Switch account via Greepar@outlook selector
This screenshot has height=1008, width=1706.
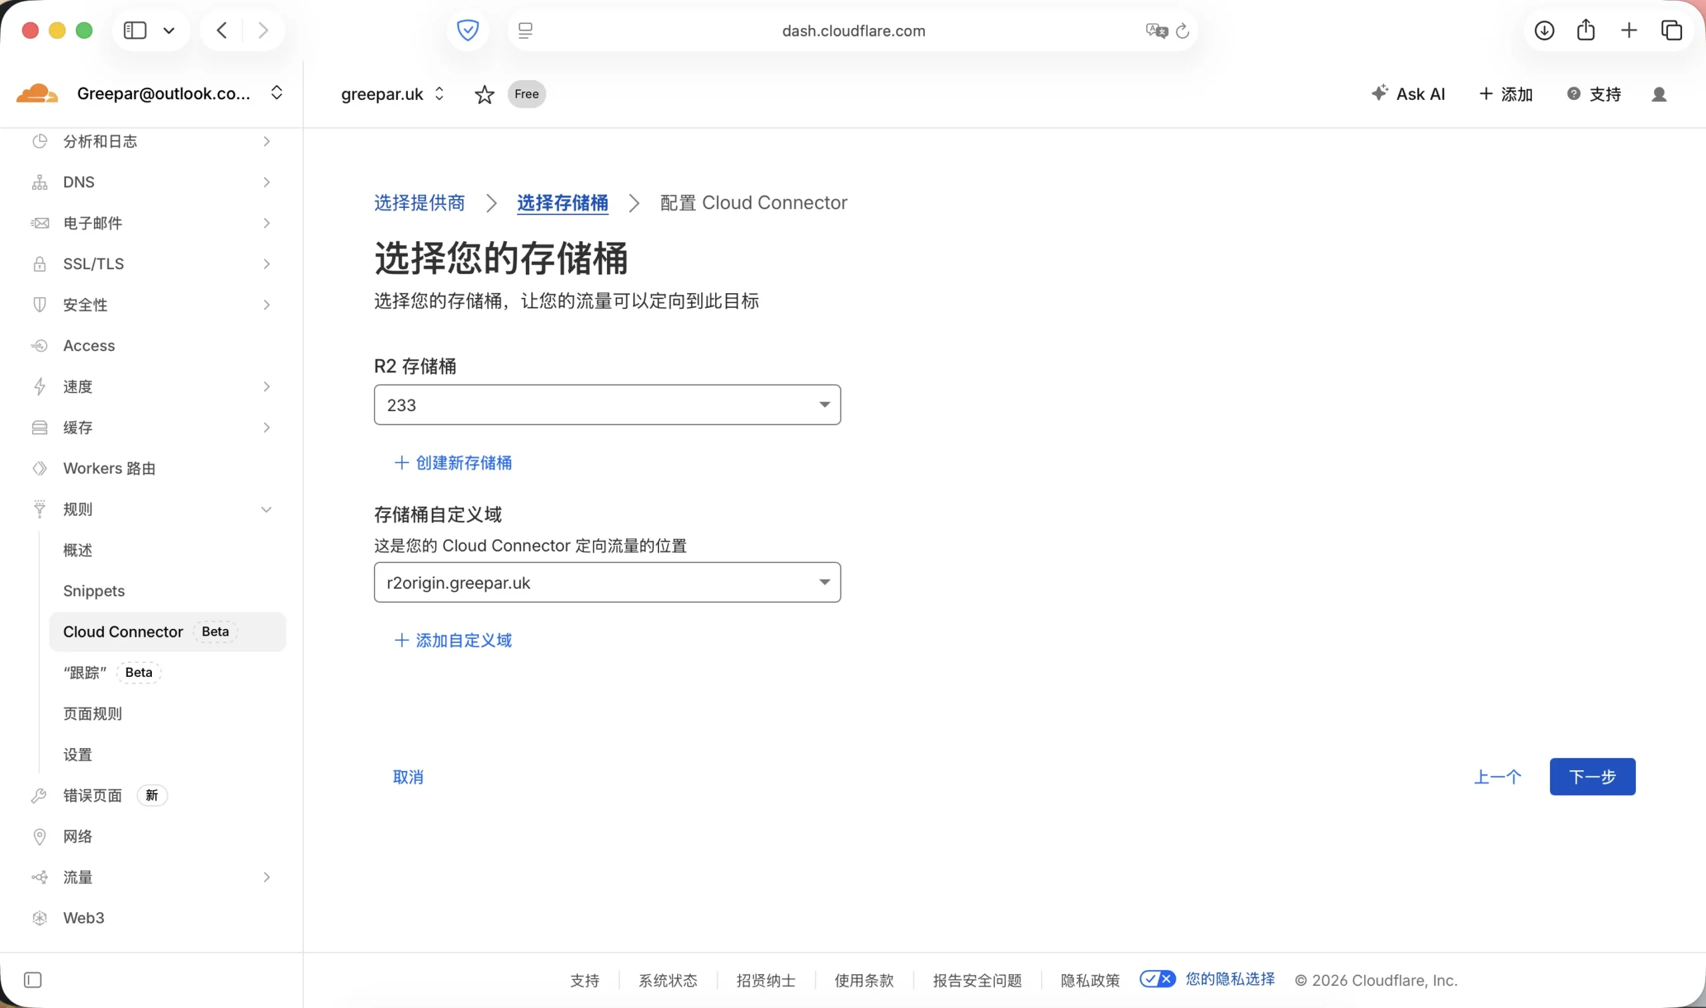click(180, 94)
